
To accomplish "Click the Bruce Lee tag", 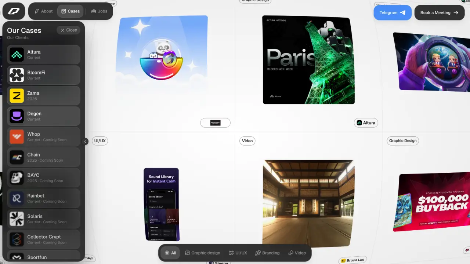I will [x=352, y=260].
